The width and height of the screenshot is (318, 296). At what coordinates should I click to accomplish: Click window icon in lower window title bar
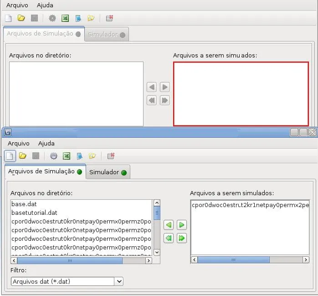coord(8,133)
